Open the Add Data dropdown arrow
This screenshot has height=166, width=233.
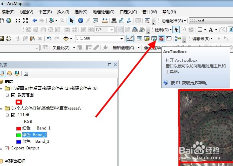[71, 39]
